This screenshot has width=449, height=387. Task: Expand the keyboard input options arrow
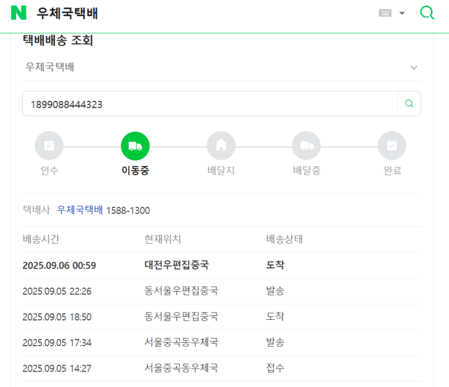click(402, 13)
